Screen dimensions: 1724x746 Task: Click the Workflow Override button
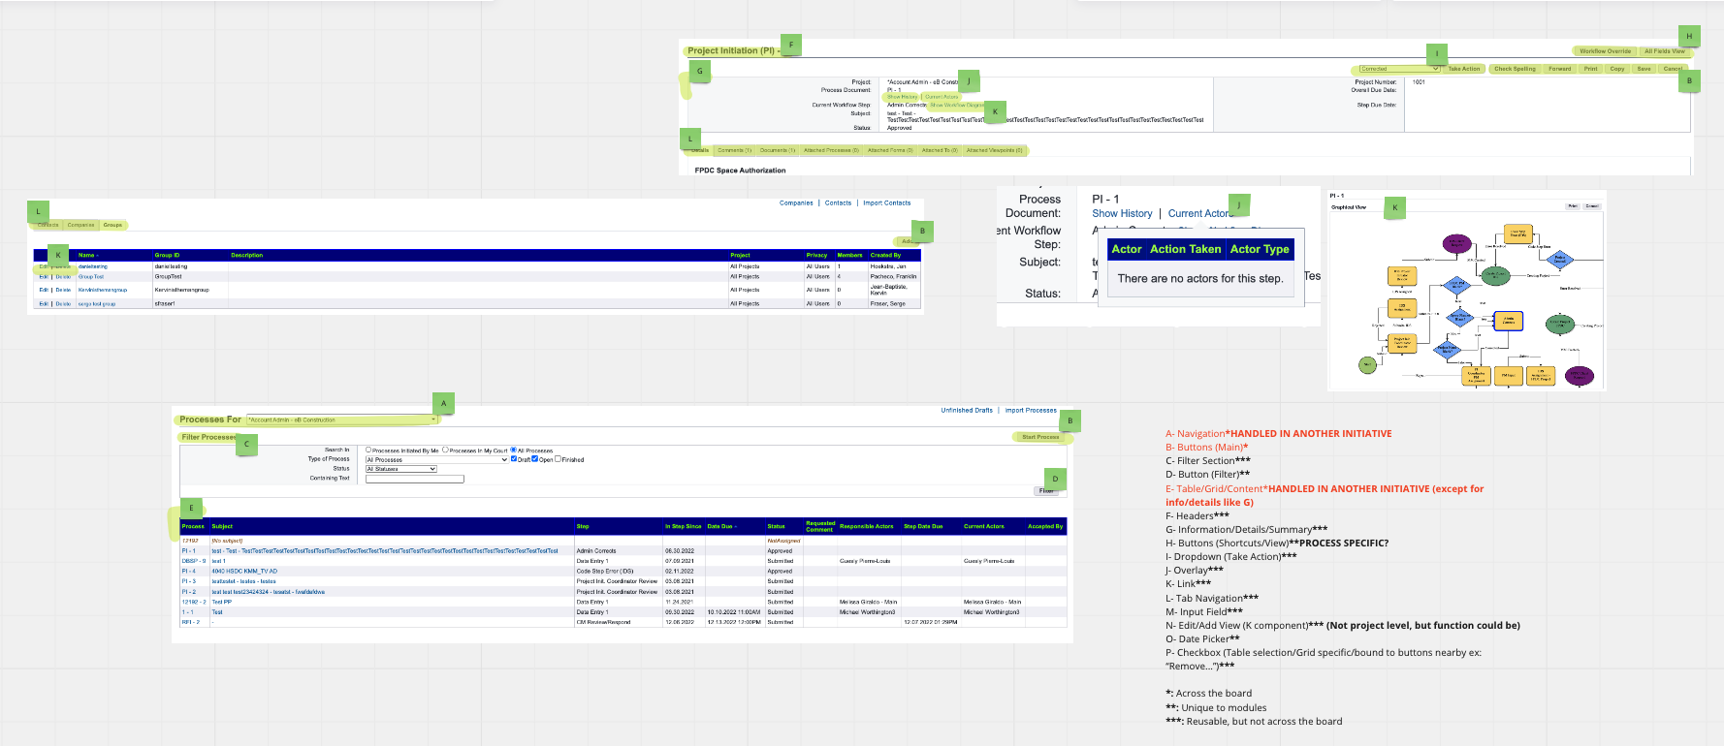click(1605, 51)
